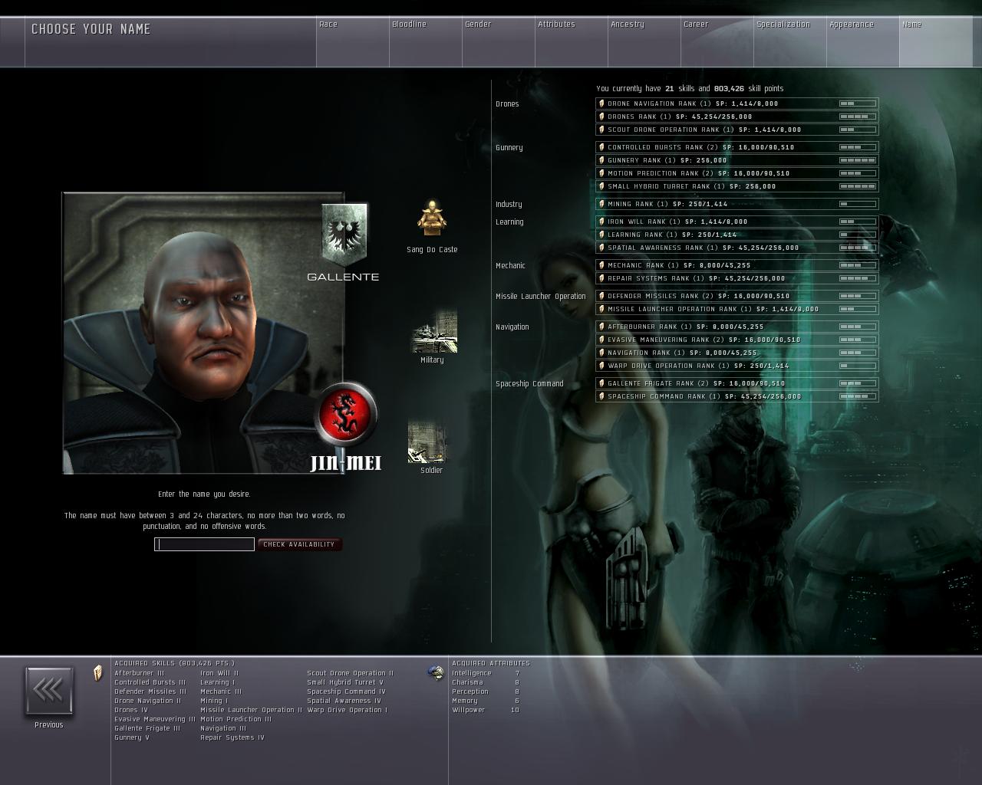Click the Drones skill category label
The height and width of the screenshot is (785, 982).
(x=507, y=104)
